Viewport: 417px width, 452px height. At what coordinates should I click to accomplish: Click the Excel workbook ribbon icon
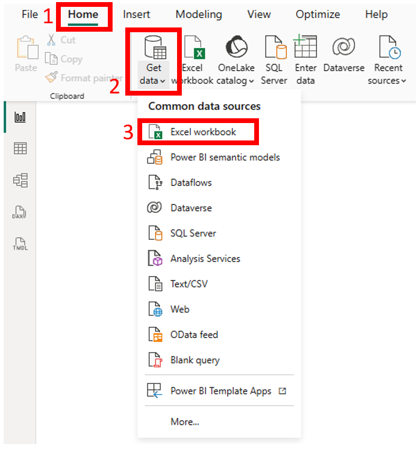tap(195, 46)
